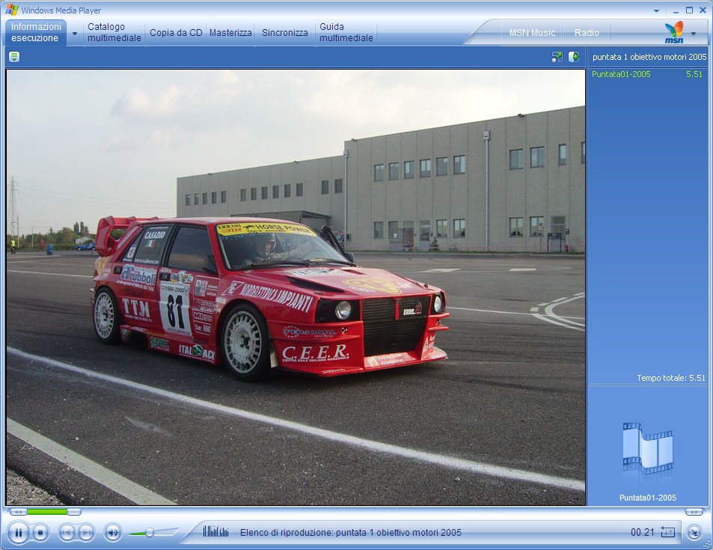Open the Informazioni esecuzione tab

pos(36,32)
